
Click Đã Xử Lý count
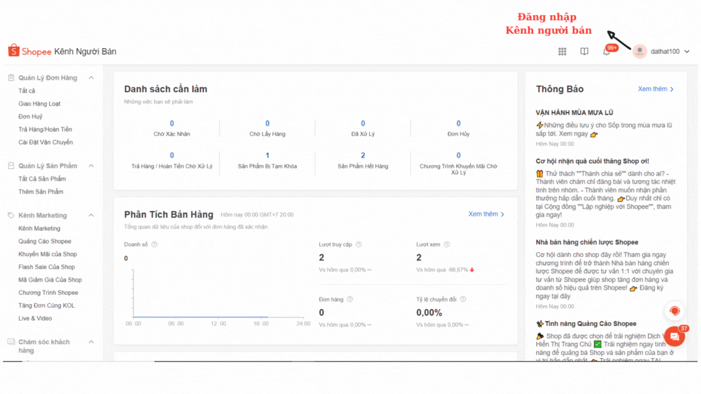tap(363, 123)
